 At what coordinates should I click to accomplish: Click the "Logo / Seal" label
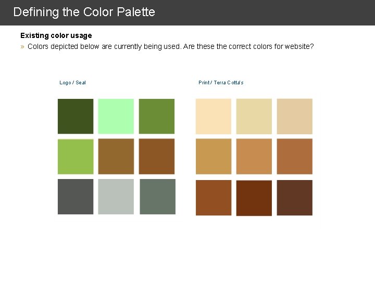73,83
